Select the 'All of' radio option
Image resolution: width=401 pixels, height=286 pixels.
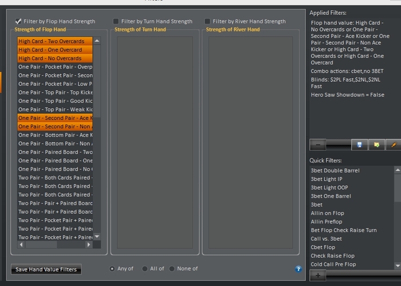[x=145, y=269]
